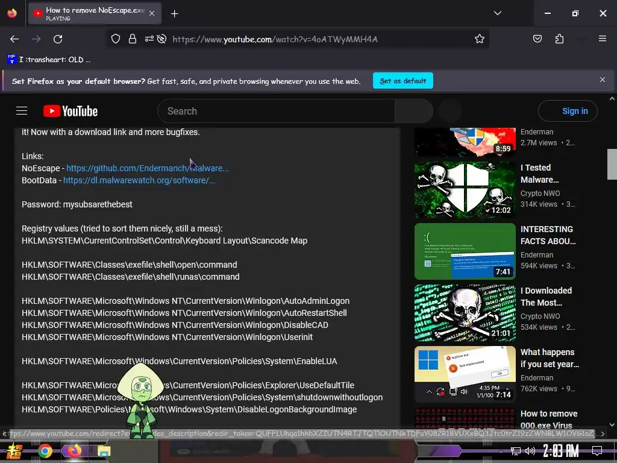The height and width of the screenshot is (463, 617).
Task: Click Set as default button
Action: tap(403, 81)
